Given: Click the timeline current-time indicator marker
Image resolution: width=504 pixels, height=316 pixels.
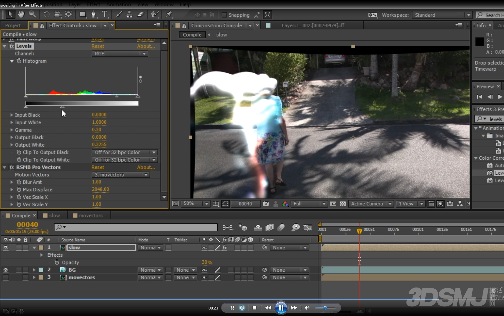Looking at the screenshot, I should point(359,231).
